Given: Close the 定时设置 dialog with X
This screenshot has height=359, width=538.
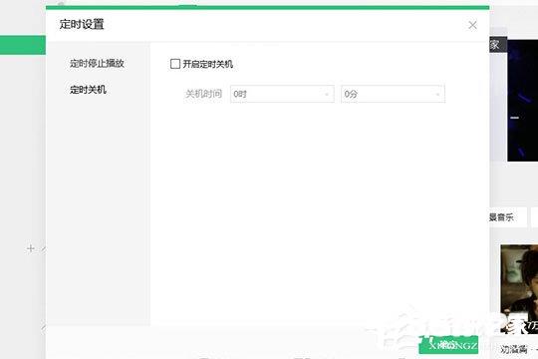Looking at the screenshot, I should tap(472, 25).
